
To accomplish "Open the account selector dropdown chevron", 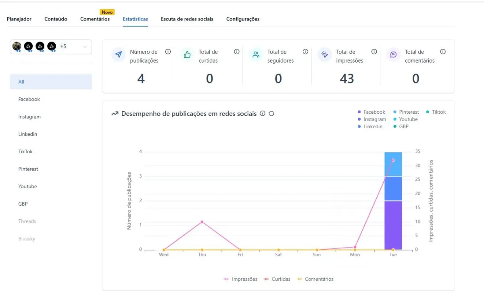I will [x=85, y=46].
